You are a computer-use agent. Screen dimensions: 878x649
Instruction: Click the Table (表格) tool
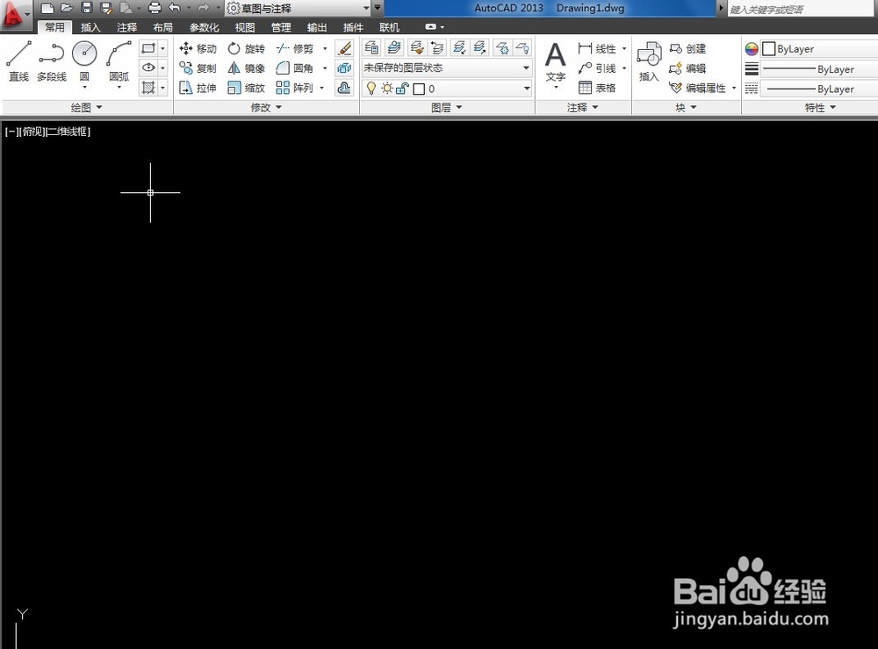(597, 88)
